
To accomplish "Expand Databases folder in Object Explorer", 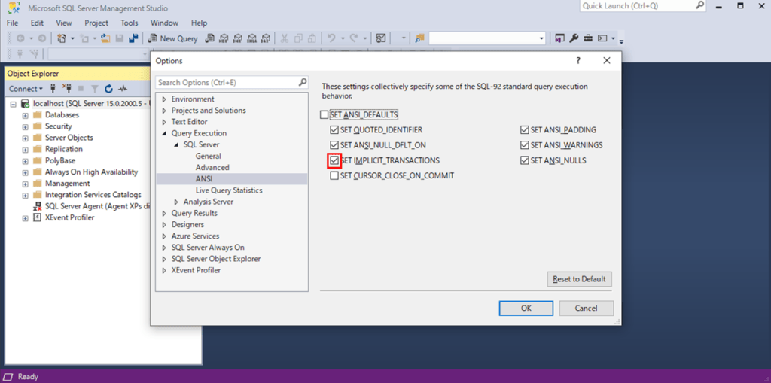I will (25, 115).
